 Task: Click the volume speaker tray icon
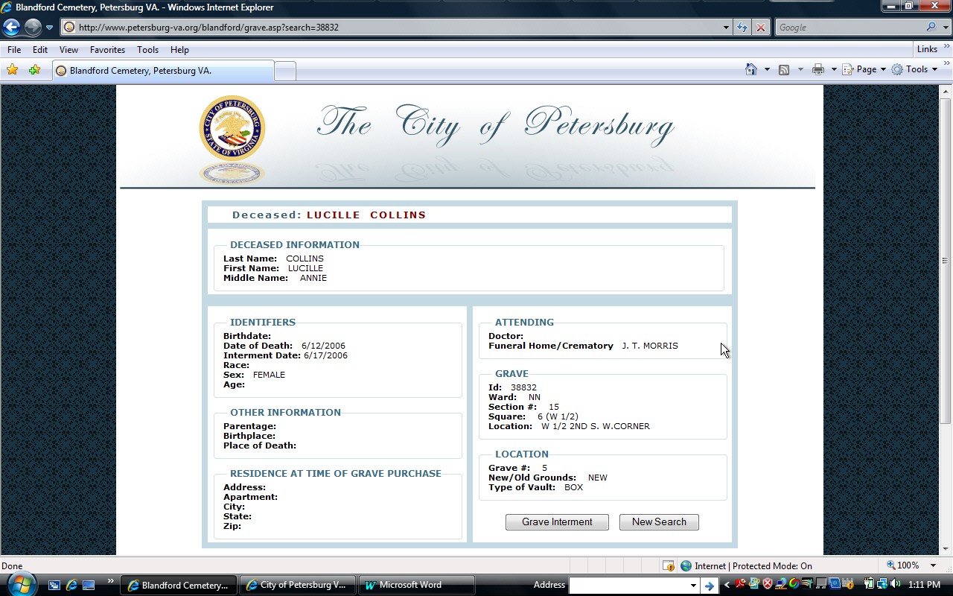(x=895, y=585)
